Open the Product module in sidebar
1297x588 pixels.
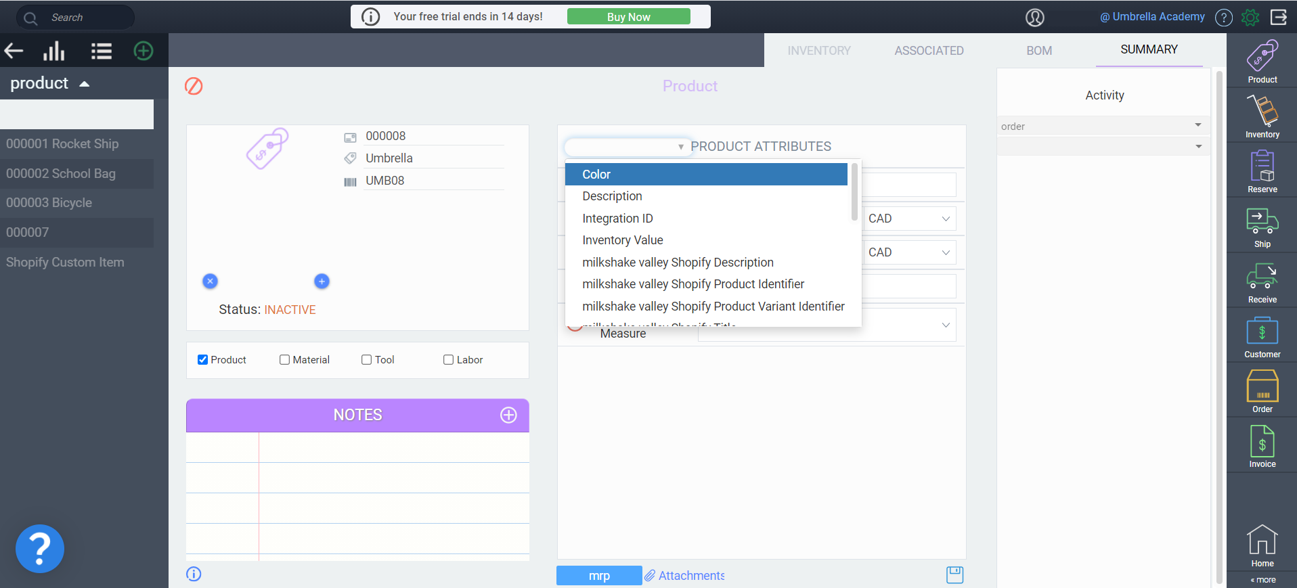1262,61
